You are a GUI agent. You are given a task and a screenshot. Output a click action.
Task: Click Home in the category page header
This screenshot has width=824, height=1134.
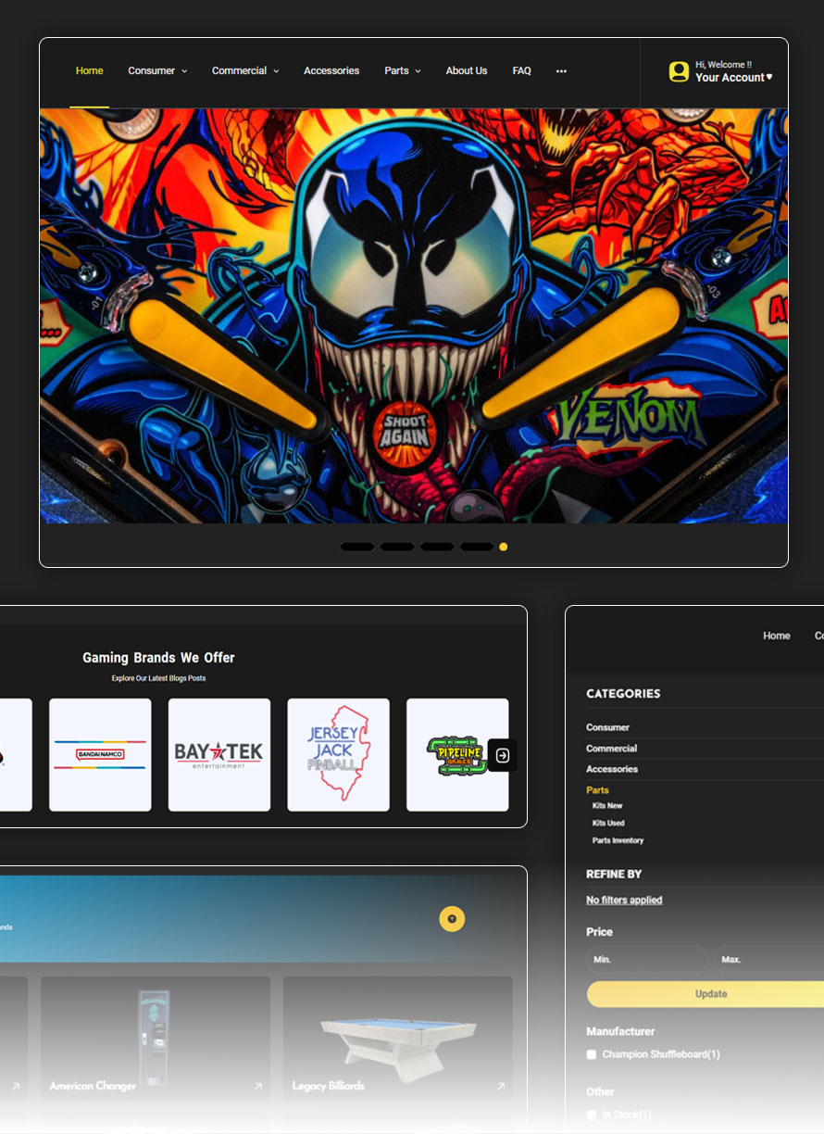click(x=777, y=636)
